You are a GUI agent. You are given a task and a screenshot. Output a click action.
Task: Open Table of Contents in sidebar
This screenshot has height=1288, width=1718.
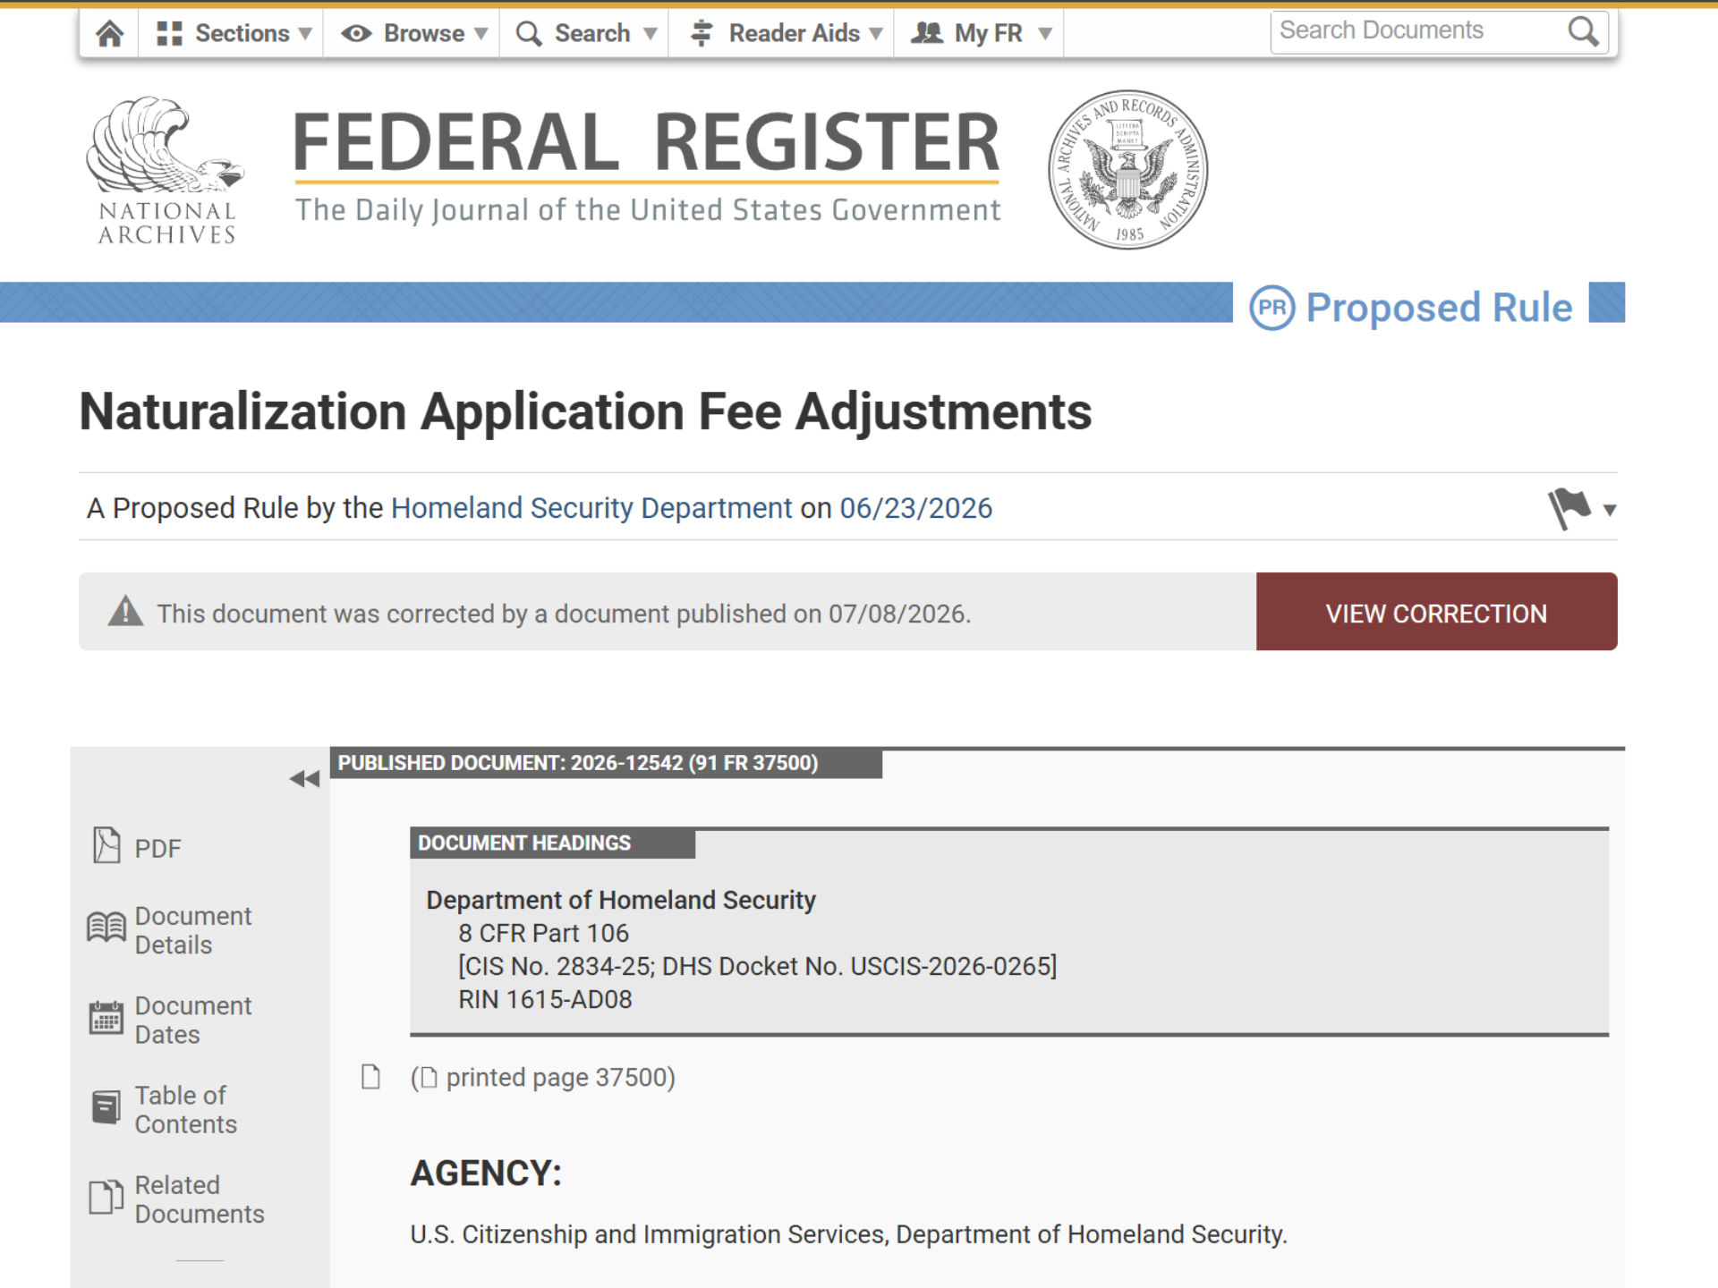click(x=186, y=1109)
